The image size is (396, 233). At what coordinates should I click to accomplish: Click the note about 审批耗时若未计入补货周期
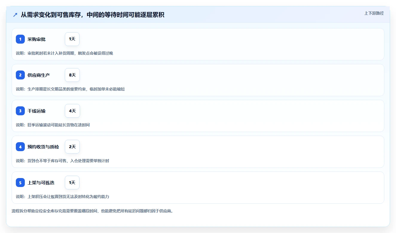[64, 53]
